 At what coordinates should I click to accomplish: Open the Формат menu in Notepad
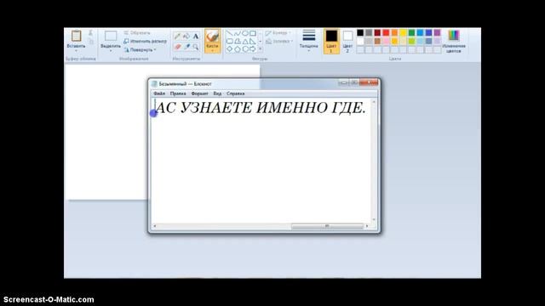199,93
